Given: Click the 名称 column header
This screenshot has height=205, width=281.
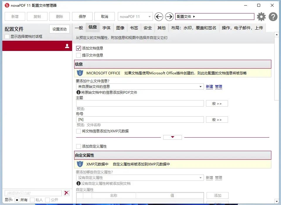Looking at the screenshot, I should coord(114,196).
